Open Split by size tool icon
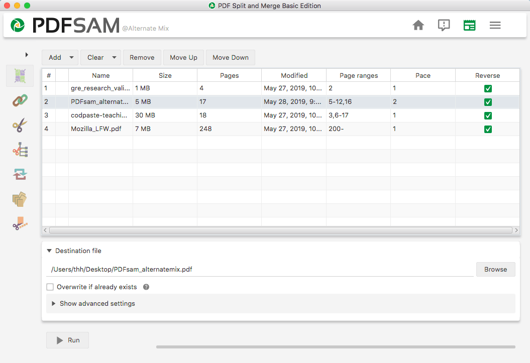 tap(20, 224)
